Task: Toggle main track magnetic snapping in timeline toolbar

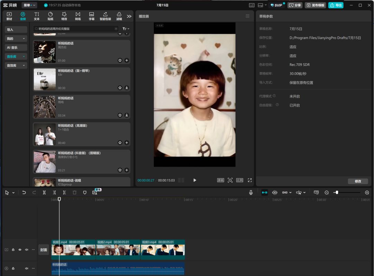Action: coord(264,192)
